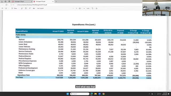Open the Zoom app from taskbar

tap(99, 94)
